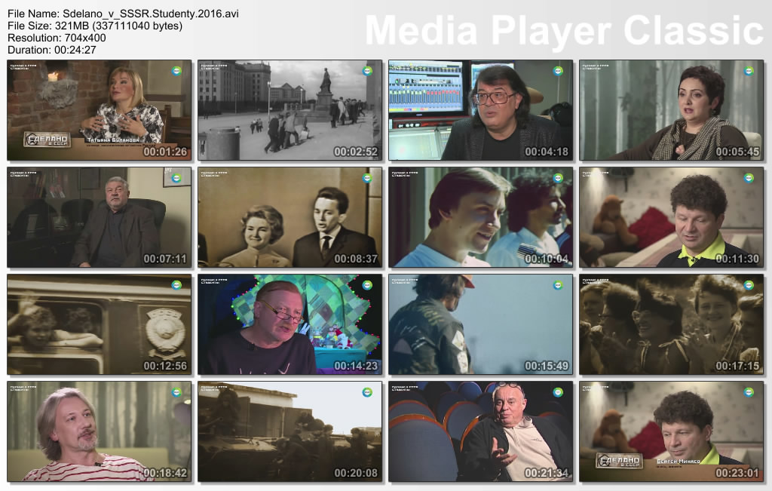Open the frame captured at 00:05:45

[x=672, y=110]
